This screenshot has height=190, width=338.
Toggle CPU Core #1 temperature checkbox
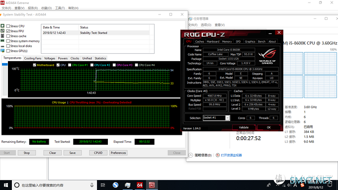[70, 65]
